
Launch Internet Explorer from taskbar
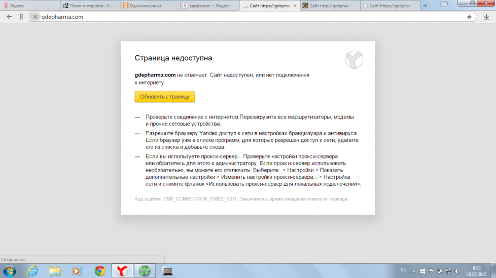(x=32, y=271)
